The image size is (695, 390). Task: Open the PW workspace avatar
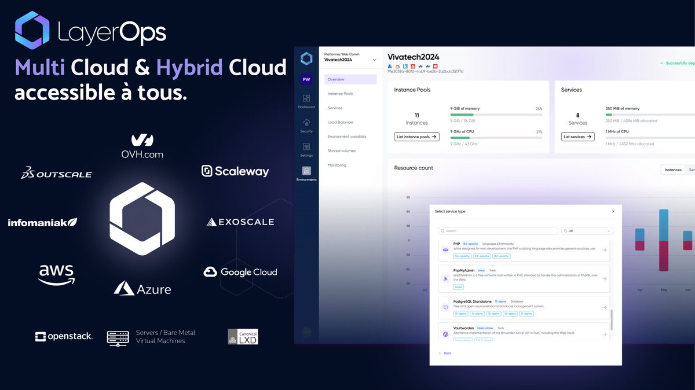(x=306, y=80)
